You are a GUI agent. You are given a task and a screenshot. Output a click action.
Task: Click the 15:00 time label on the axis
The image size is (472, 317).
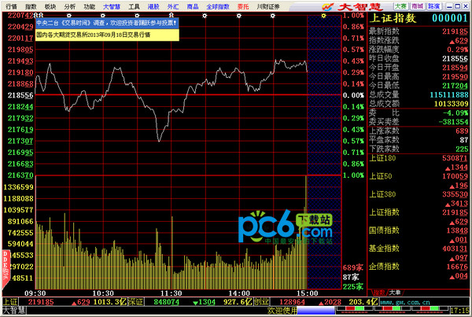[x=307, y=293]
